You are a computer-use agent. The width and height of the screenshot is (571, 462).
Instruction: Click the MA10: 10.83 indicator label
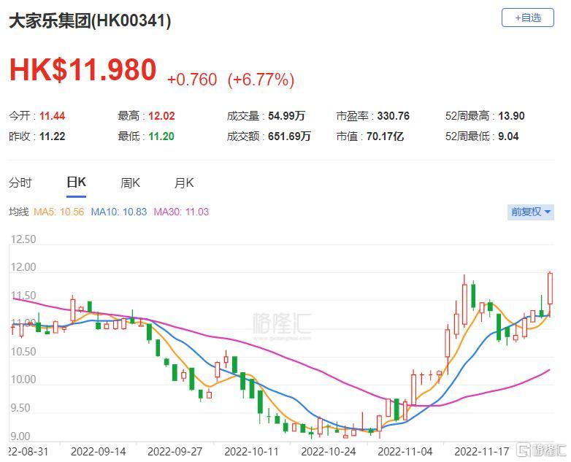pos(119,212)
